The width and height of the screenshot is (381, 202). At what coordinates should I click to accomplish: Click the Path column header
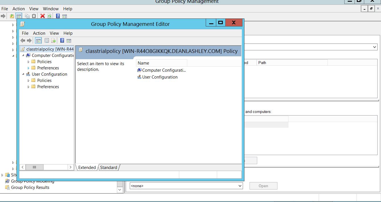pyautogui.click(x=292, y=63)
